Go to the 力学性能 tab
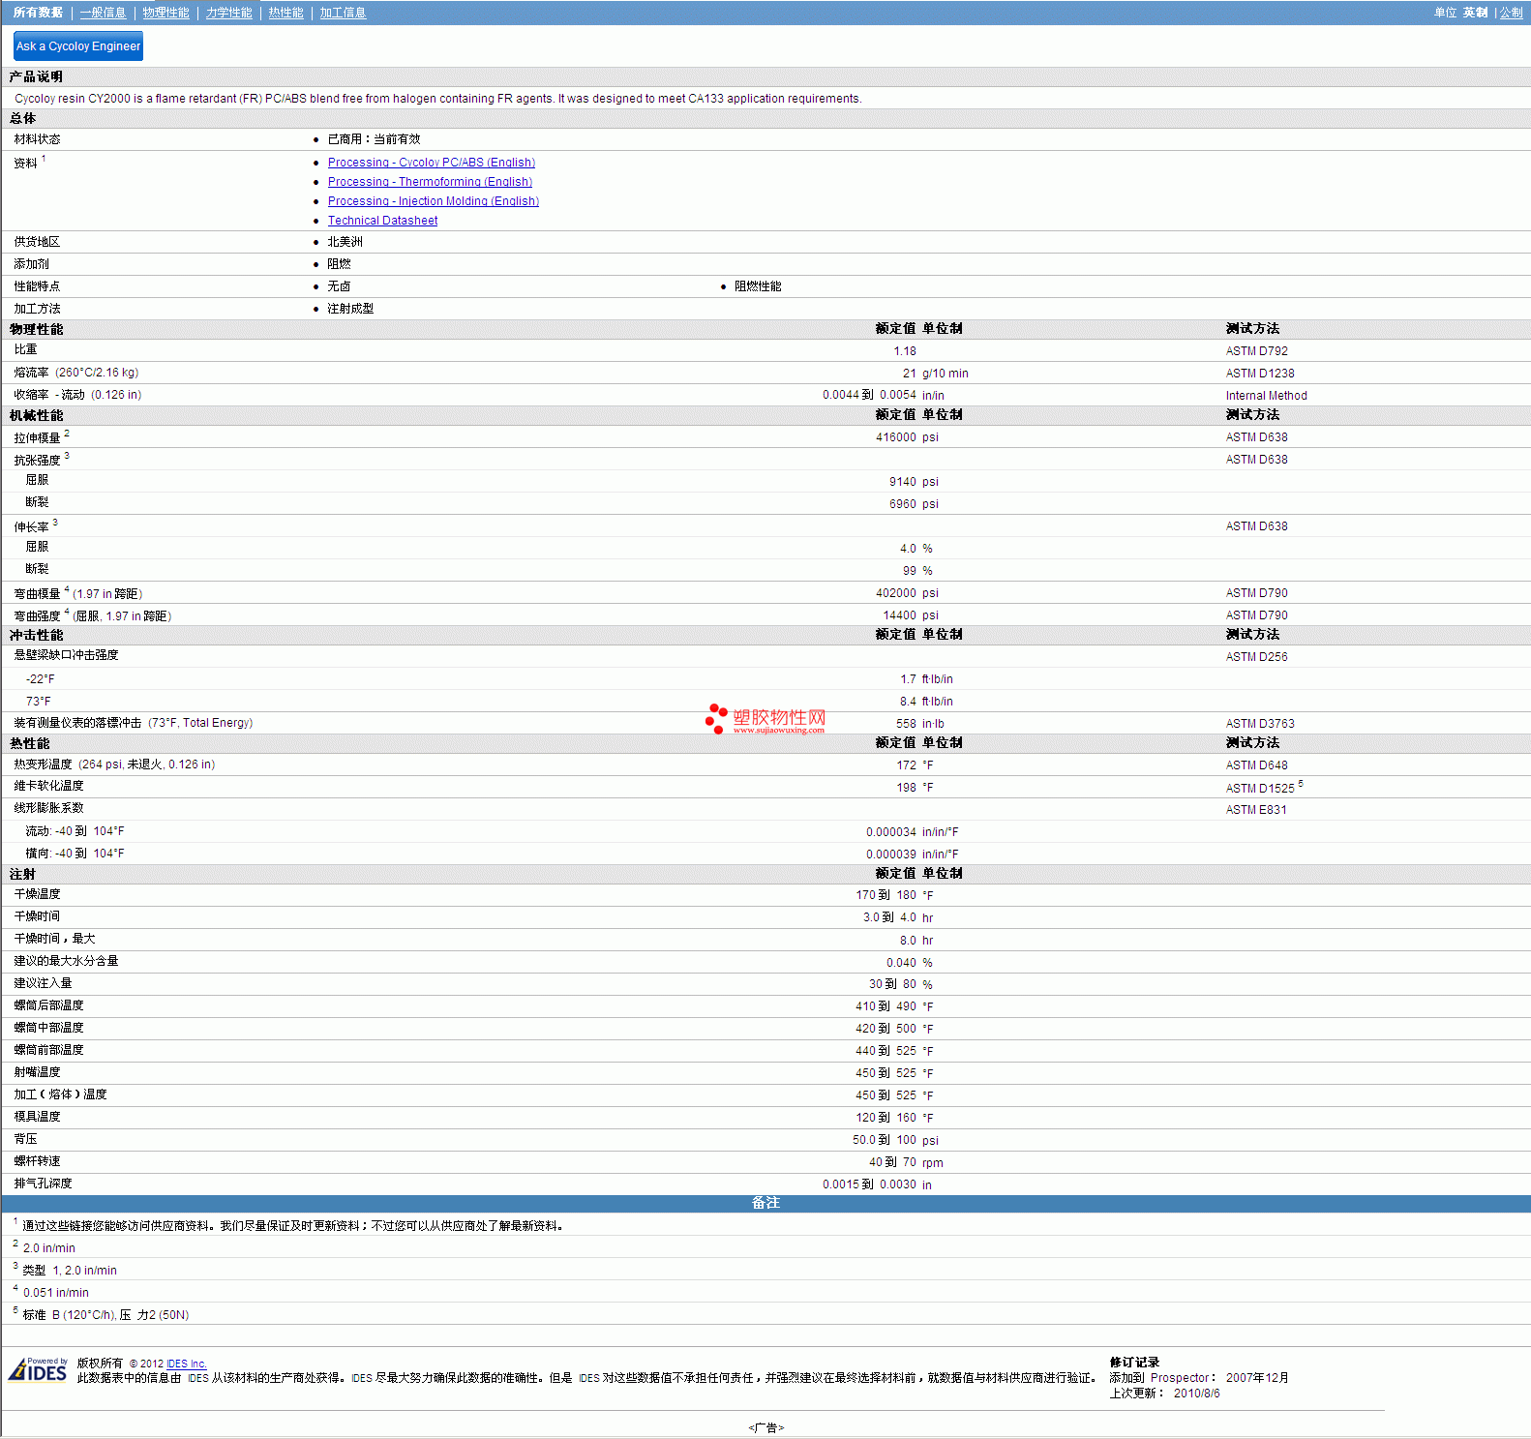 (x=228, y=13)
